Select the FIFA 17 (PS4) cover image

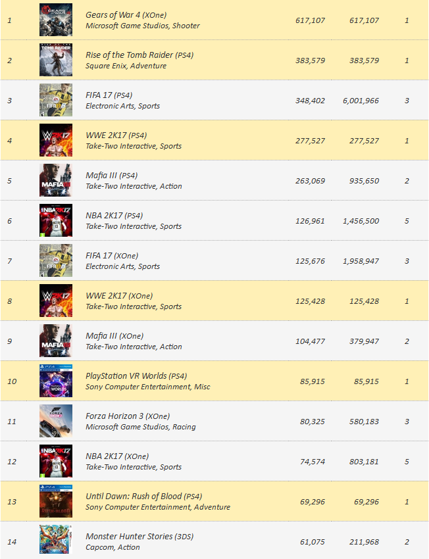56,100
